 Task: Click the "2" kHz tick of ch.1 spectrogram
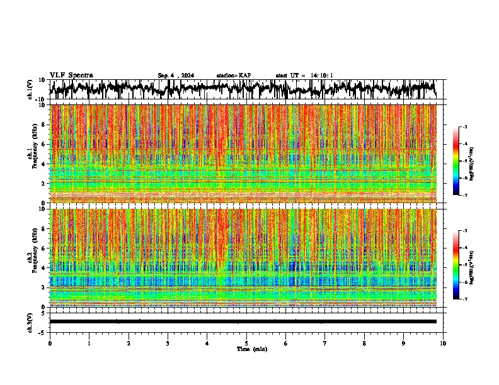pyautogui.click(x=43, y=184)
